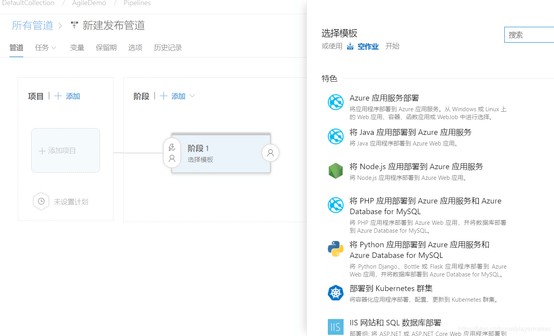Click the Kubernetes wheel icon
The height and width of the screenshot is (336, 554).
(x=336, y=293)
